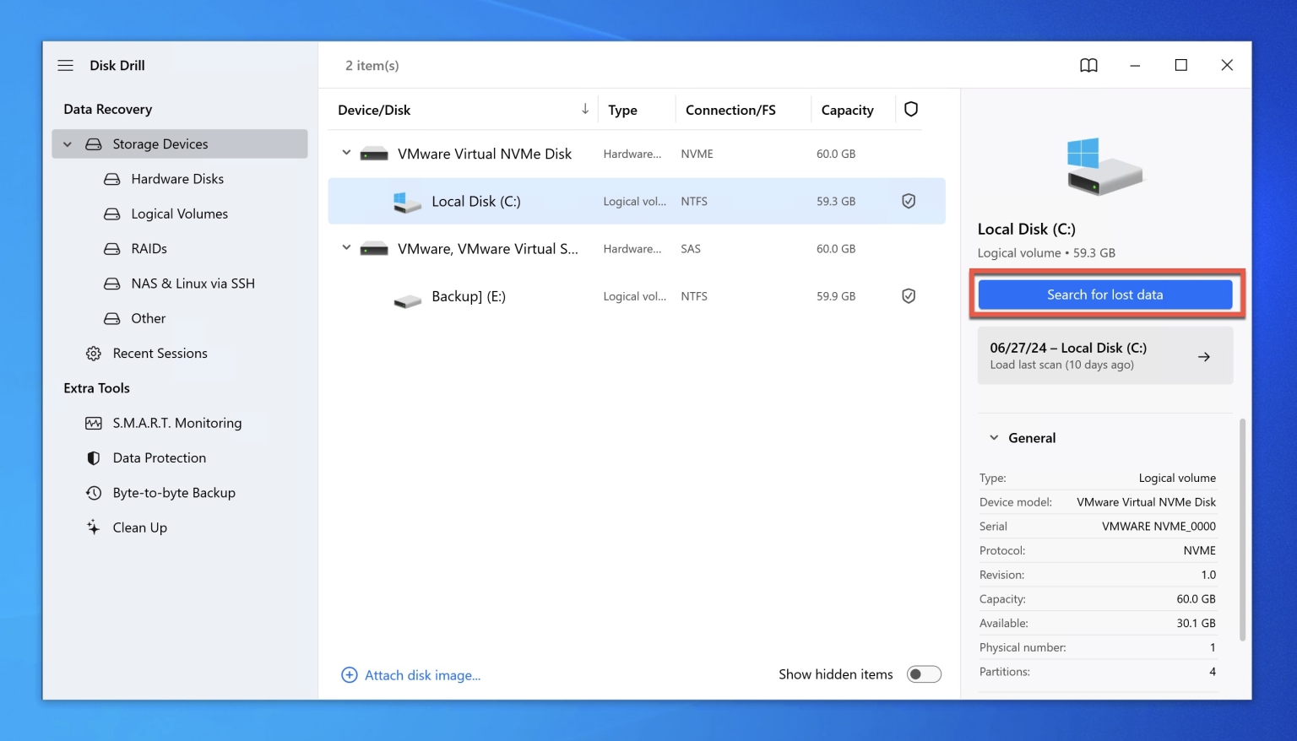Click the Attach disk image link
The image size is (1297, 741).
click(422, 674)
